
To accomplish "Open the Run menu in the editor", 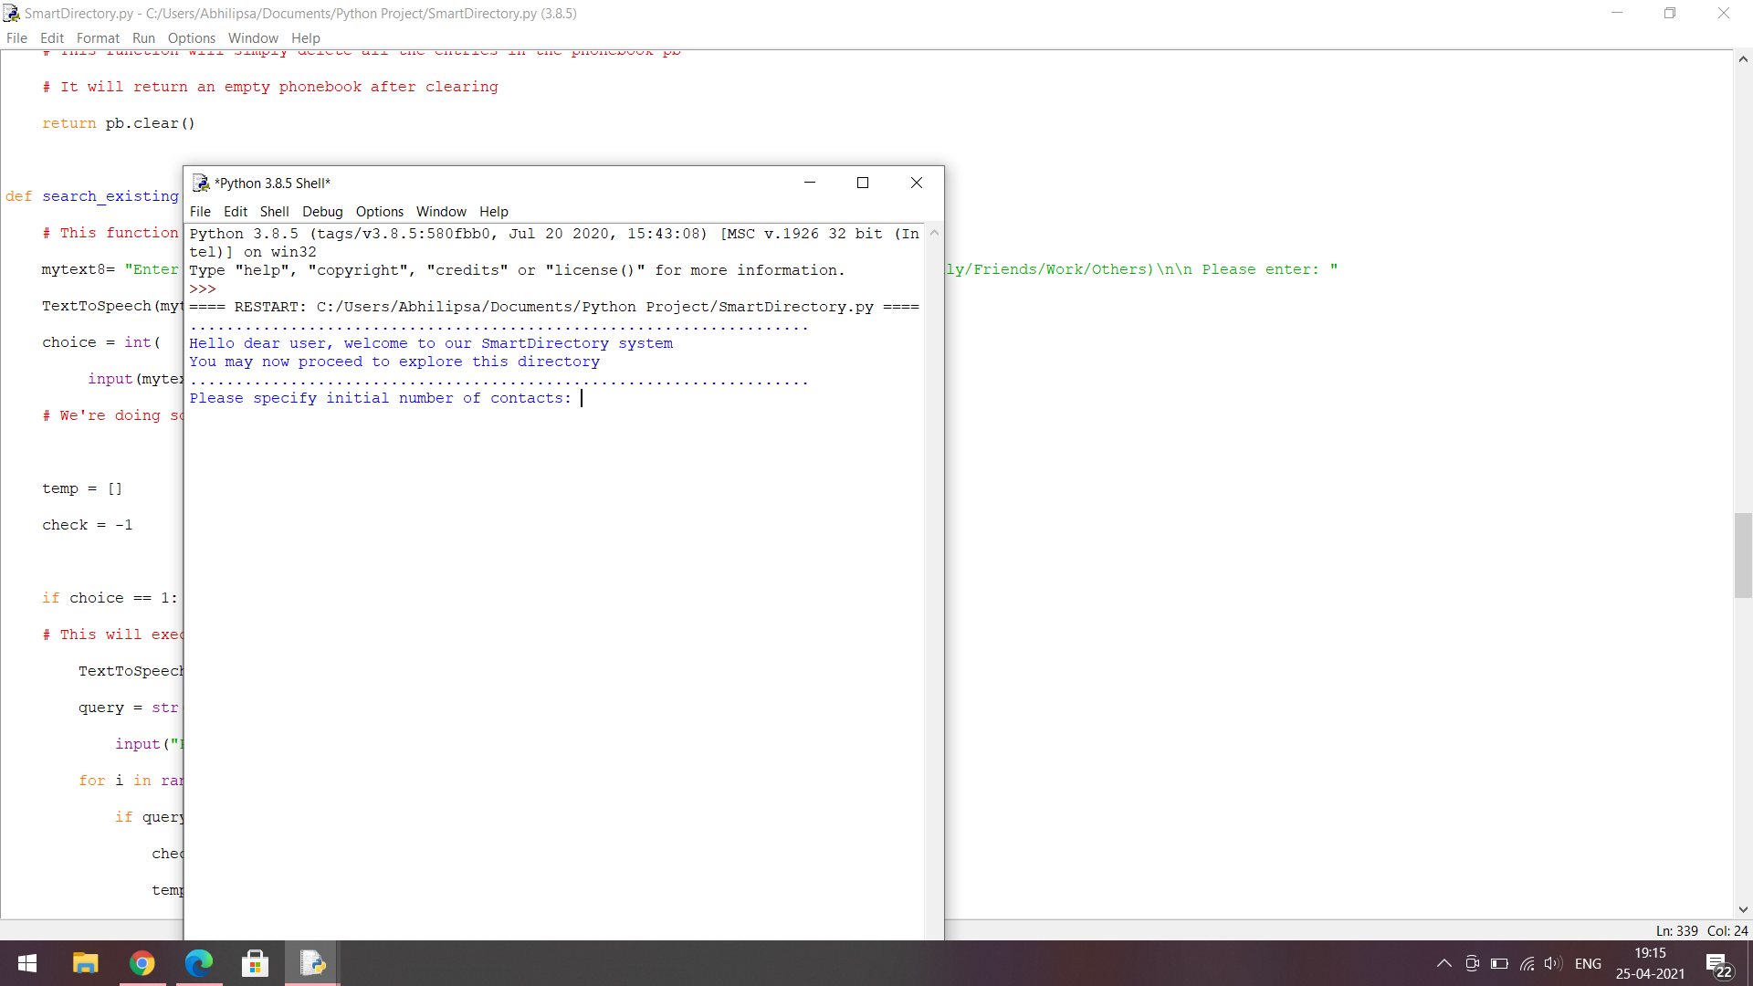I will 143,38.
